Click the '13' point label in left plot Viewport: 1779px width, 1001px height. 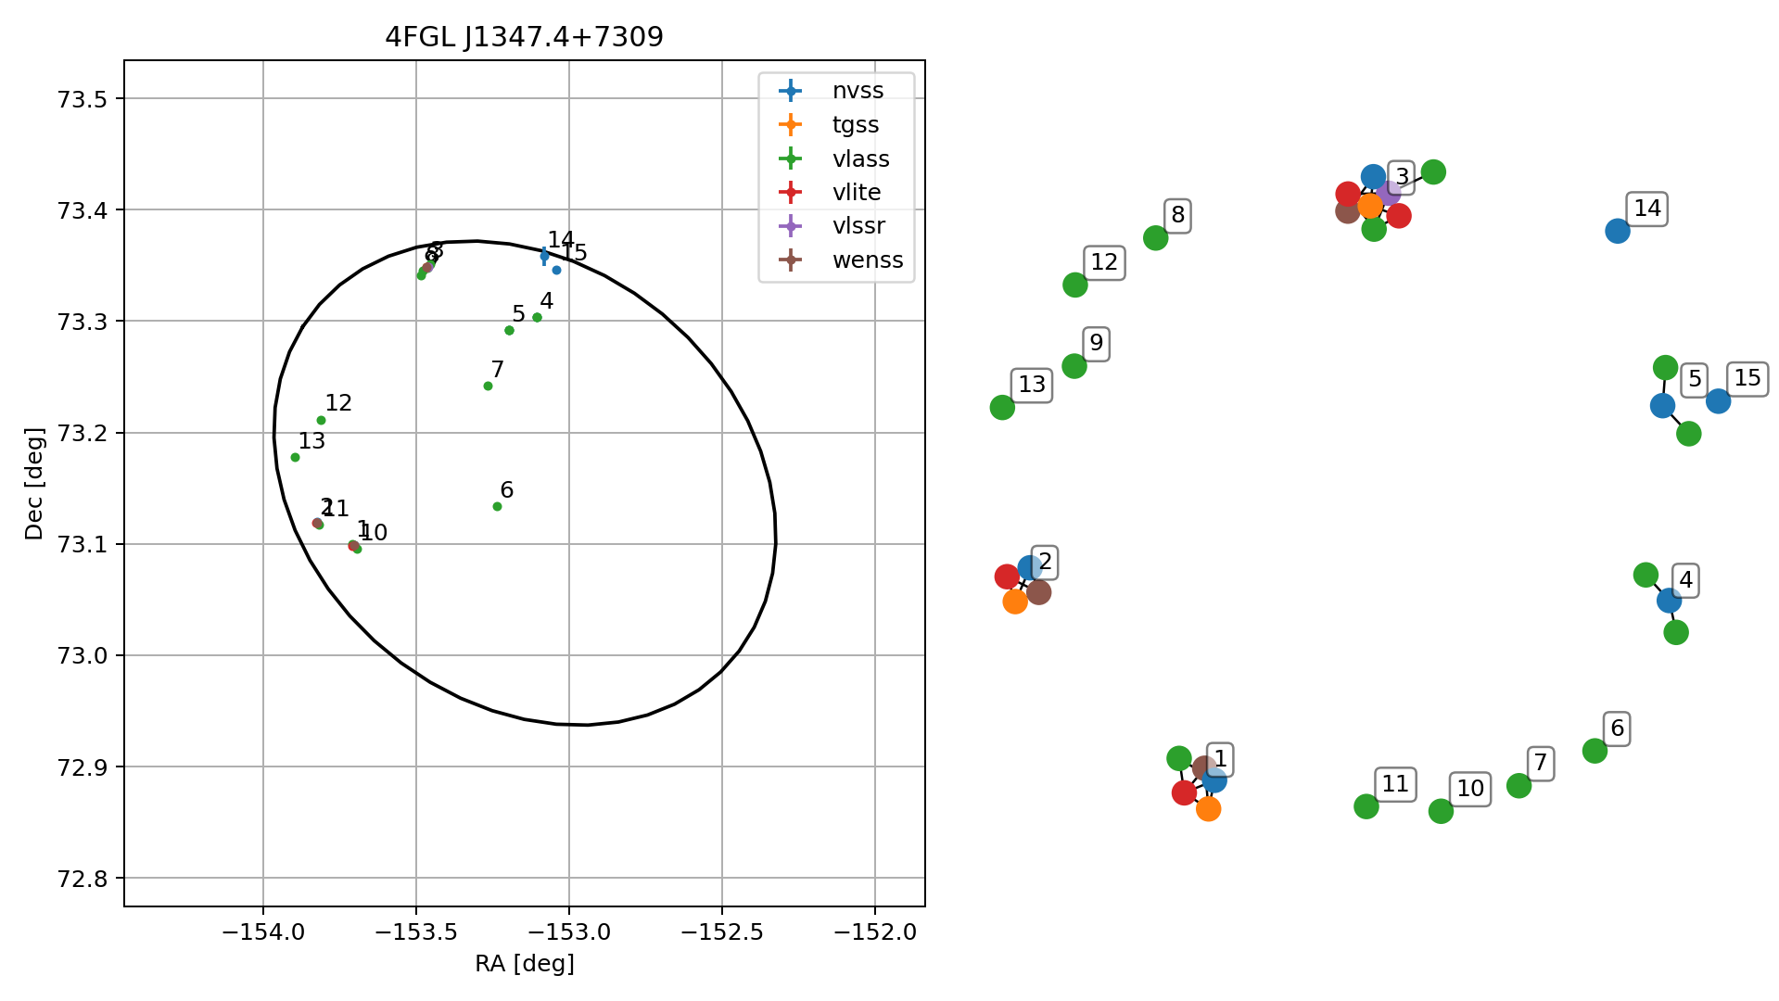click(311, 440)
